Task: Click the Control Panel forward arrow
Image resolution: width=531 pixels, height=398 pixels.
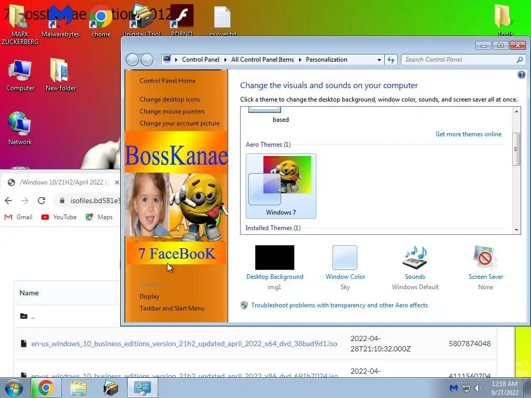Action: click(147, 60)
